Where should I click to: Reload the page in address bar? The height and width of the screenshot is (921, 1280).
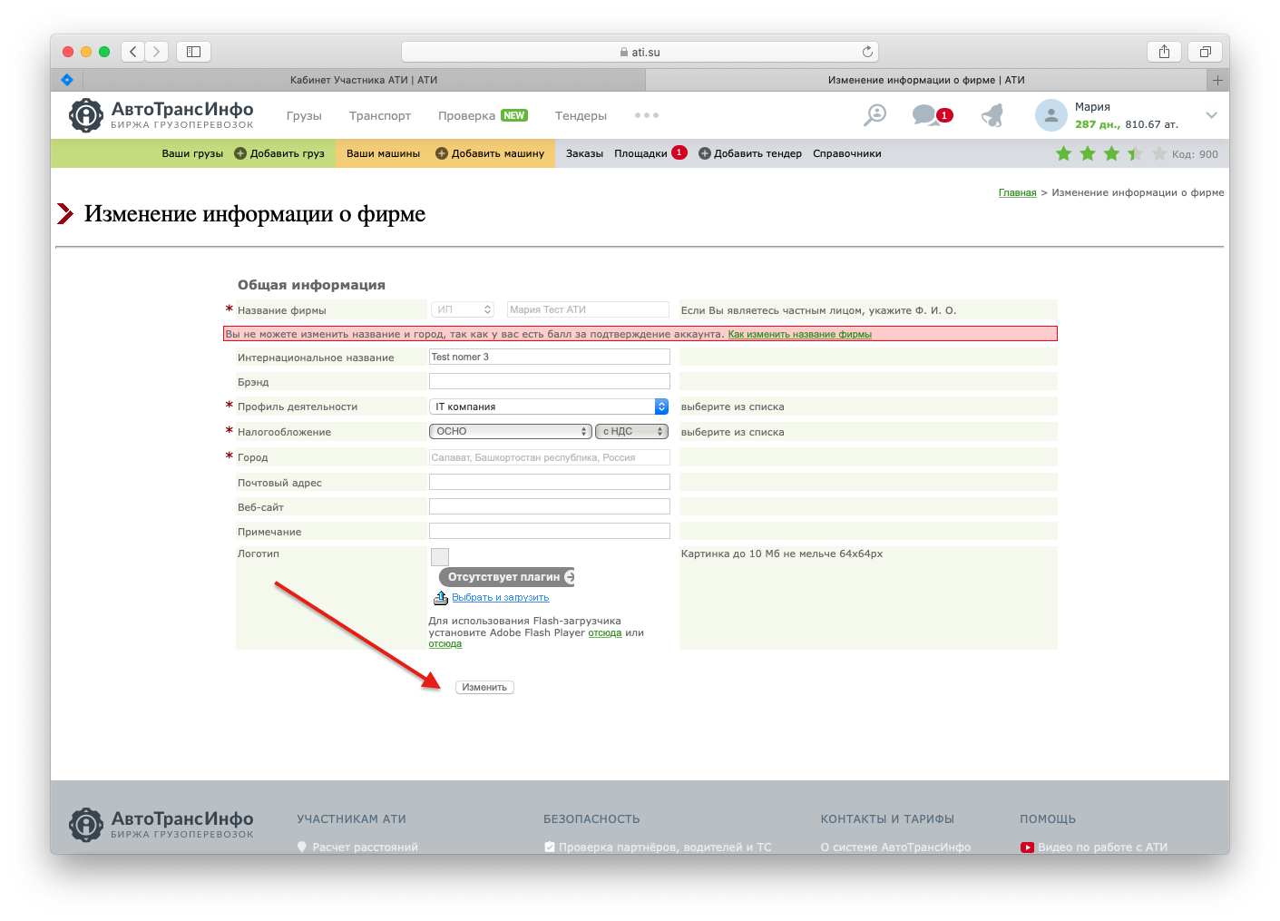[867, 52]
